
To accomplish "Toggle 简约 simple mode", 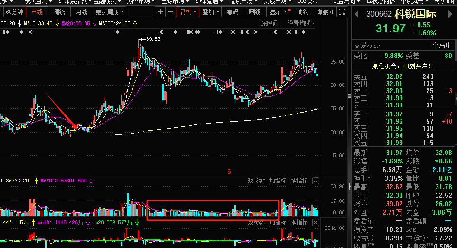I will 303,12.
